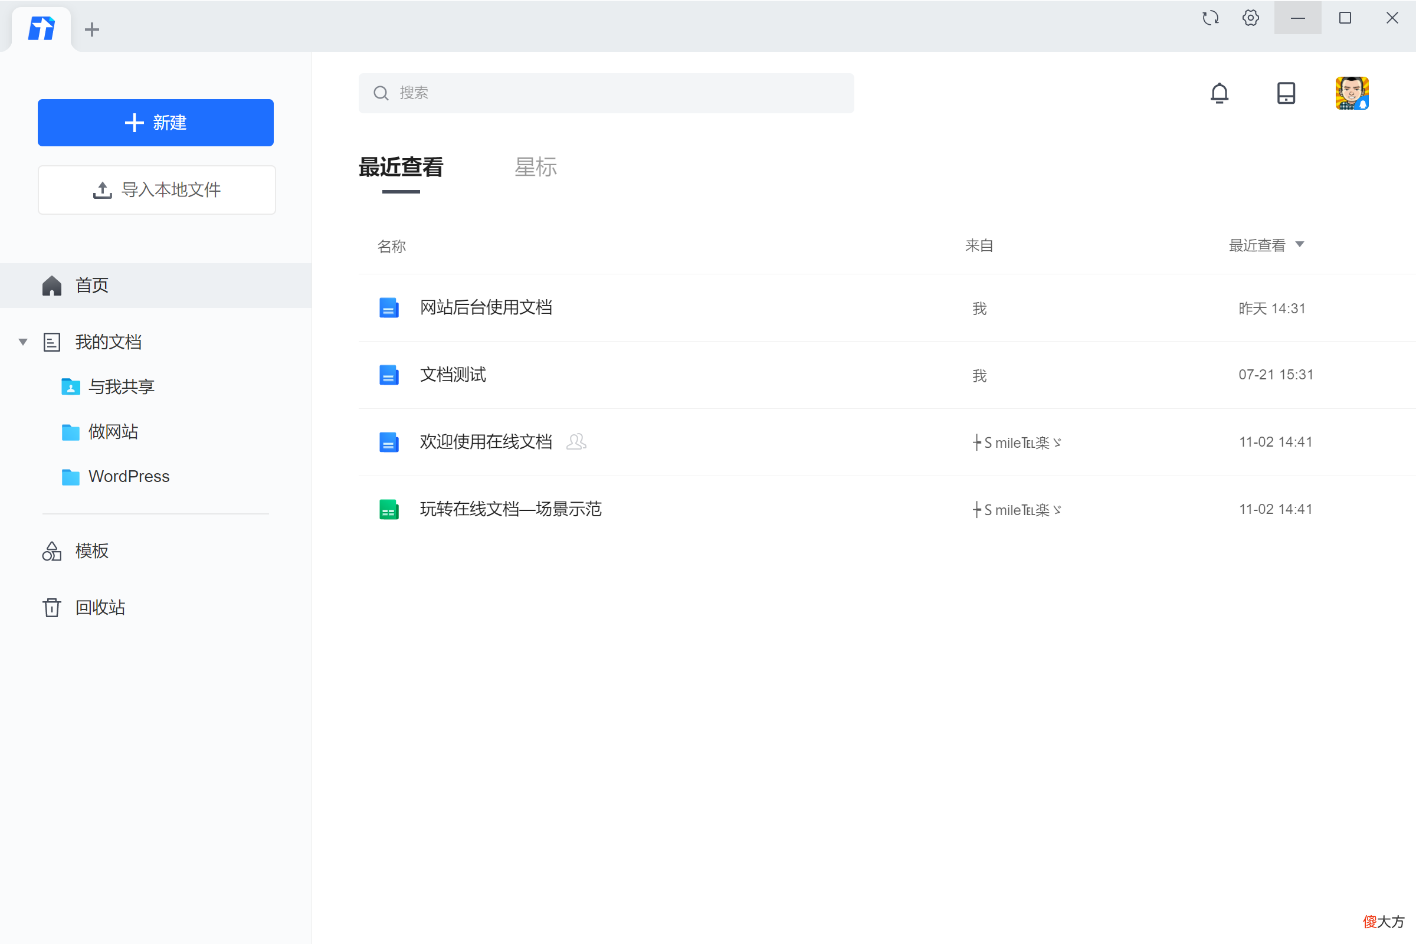Image resolution: width=1416 pixels, height=944 pixels.
Task: Click the plus icon on 新建
Action: pyautogui.click(x=134, y=123)
